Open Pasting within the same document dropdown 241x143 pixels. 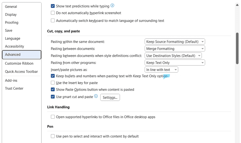(175, 42)
